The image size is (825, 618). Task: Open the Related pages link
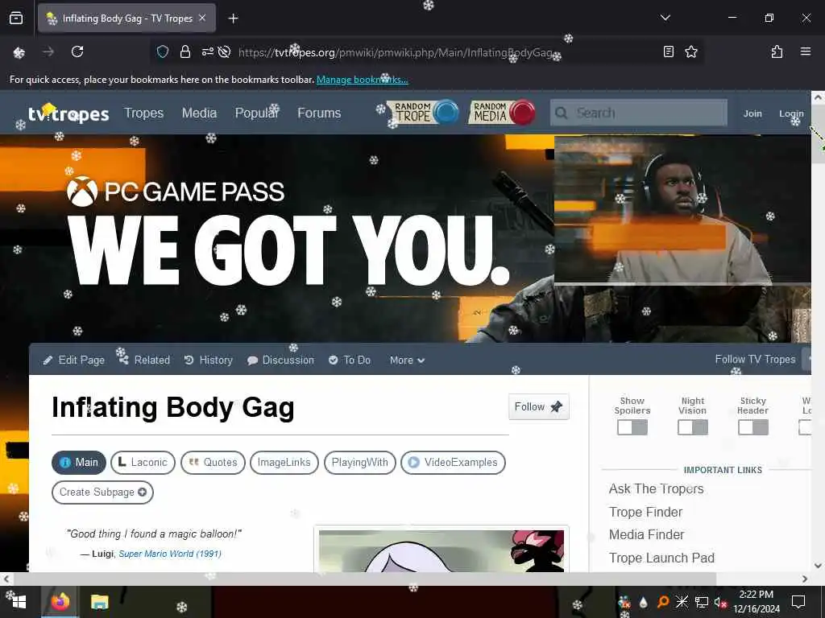coord(144,360)
